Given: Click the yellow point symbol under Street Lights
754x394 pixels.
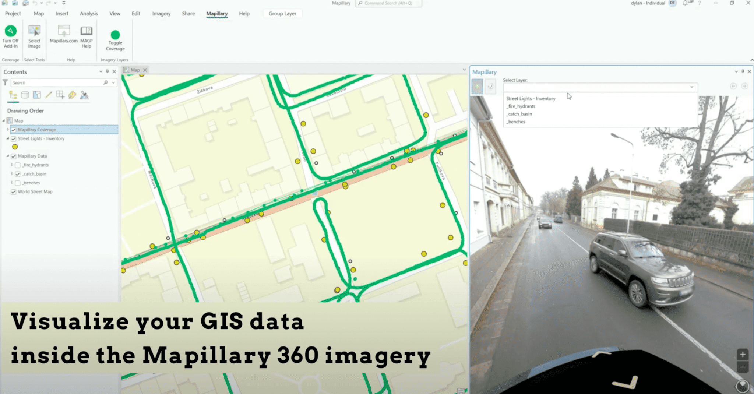Looking at the screenshot, I should click(x=15, y=147).
